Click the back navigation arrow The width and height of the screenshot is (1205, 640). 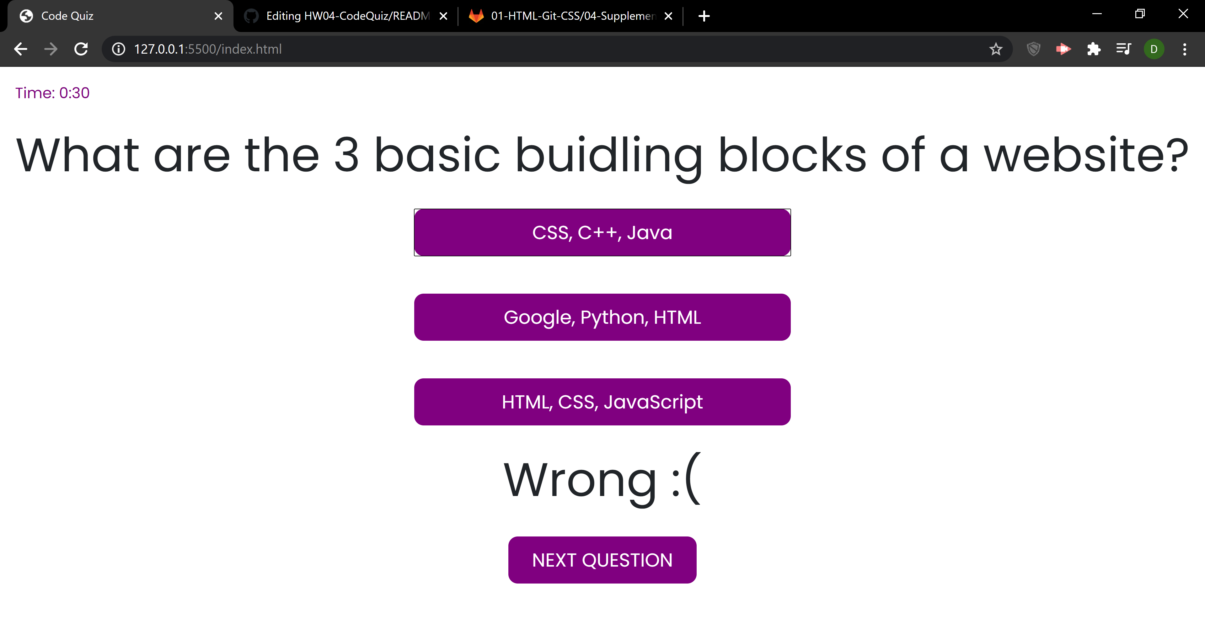click(x=21, y=49)
